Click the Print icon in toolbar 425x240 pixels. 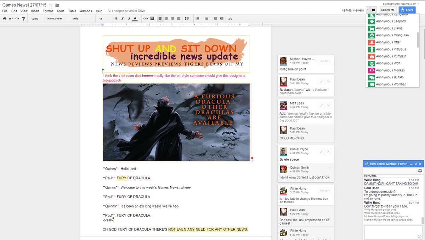point(5,19)
